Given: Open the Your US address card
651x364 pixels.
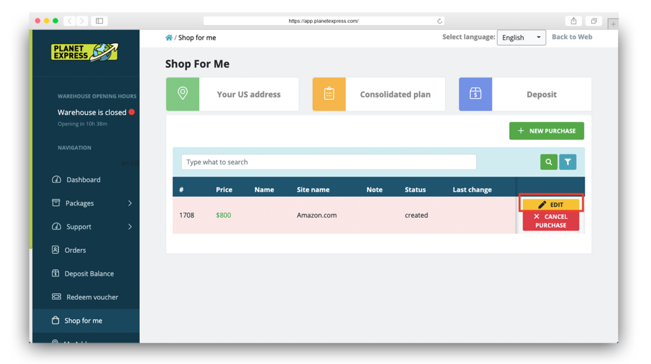Looking at the screenshot, I should click(232, 94).
